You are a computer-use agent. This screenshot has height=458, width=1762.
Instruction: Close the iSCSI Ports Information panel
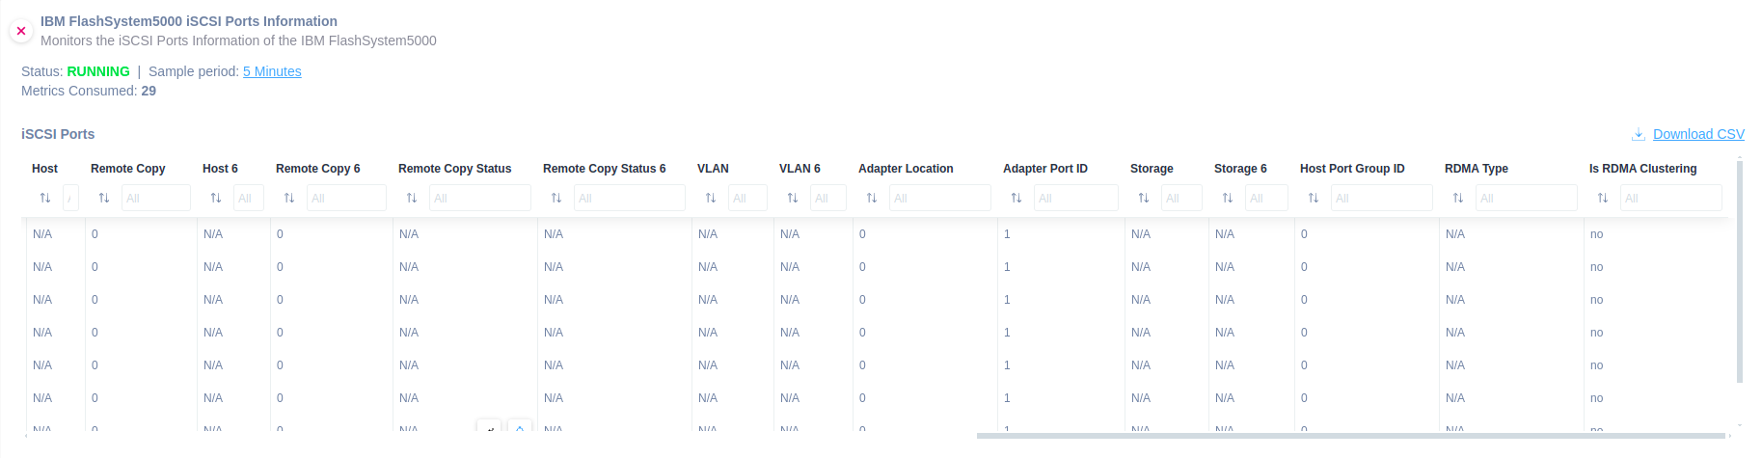21,31
